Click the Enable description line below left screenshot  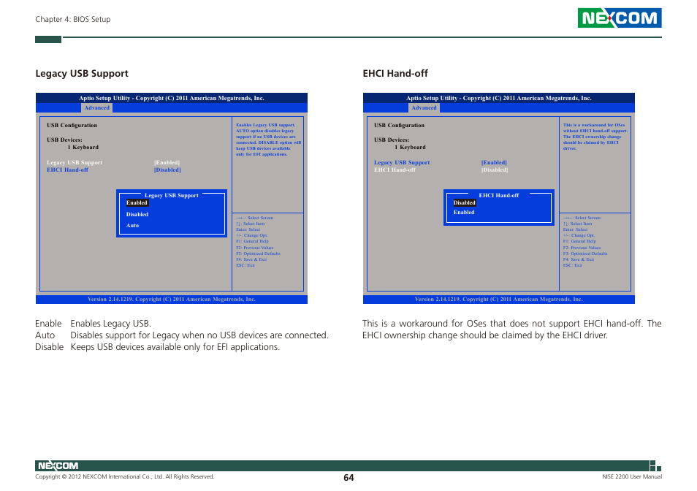94,324
